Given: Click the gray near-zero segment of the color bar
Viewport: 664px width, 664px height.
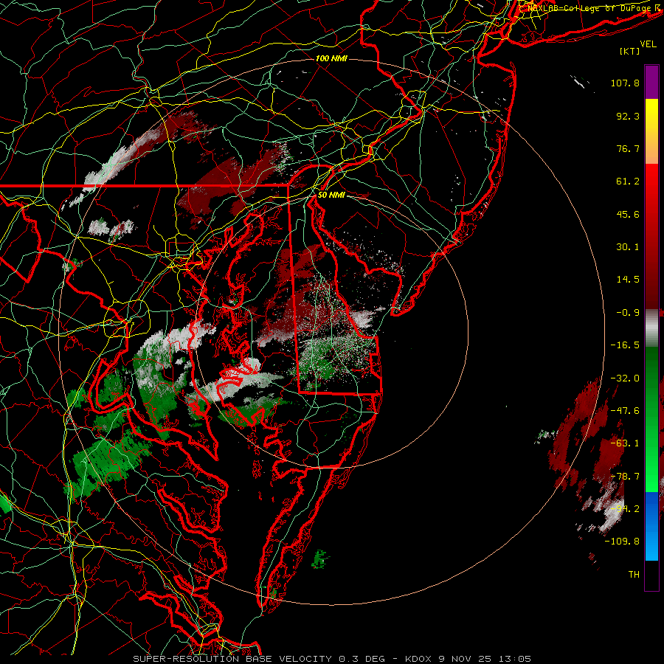Looking at the screenshot, I should tap(651, 328).
